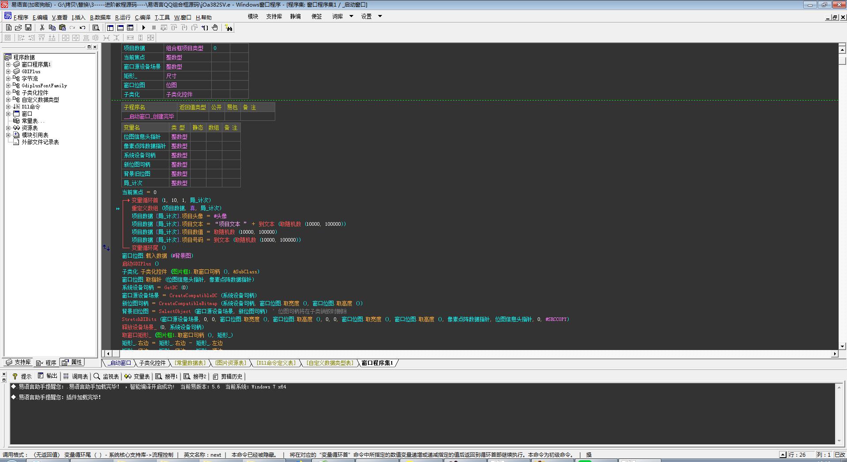This screenshot has width=847, height=462.
Task: Click the Step-out braces debug icon
Action: (195, 27)
